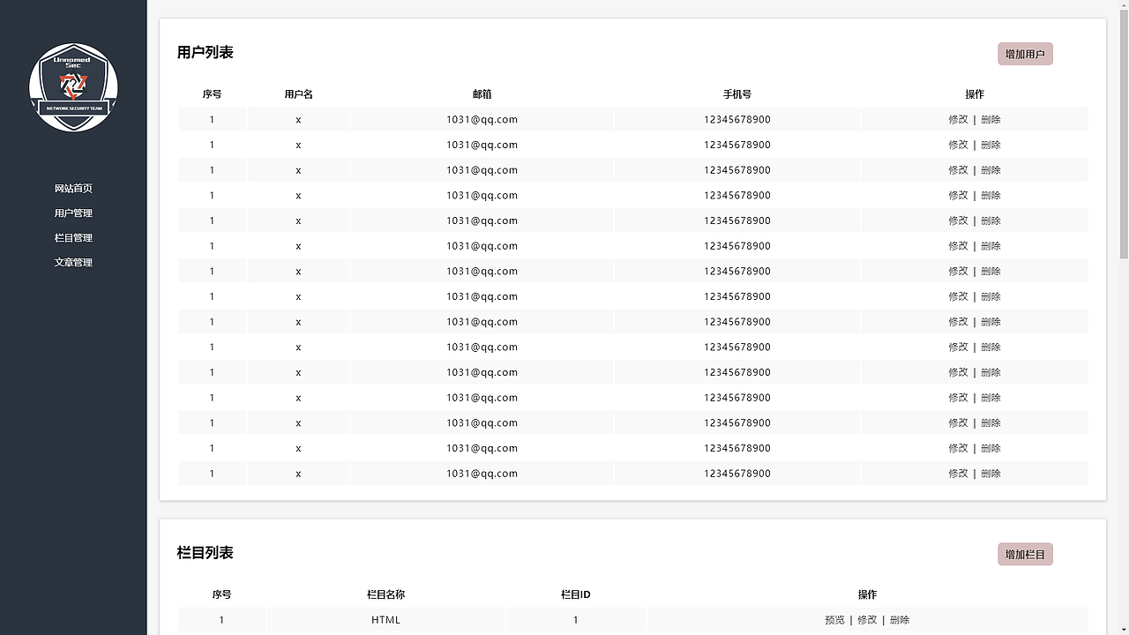Click the 用户名 column header
Viewport: 1129px width, 635px height.
coord(298,94)
